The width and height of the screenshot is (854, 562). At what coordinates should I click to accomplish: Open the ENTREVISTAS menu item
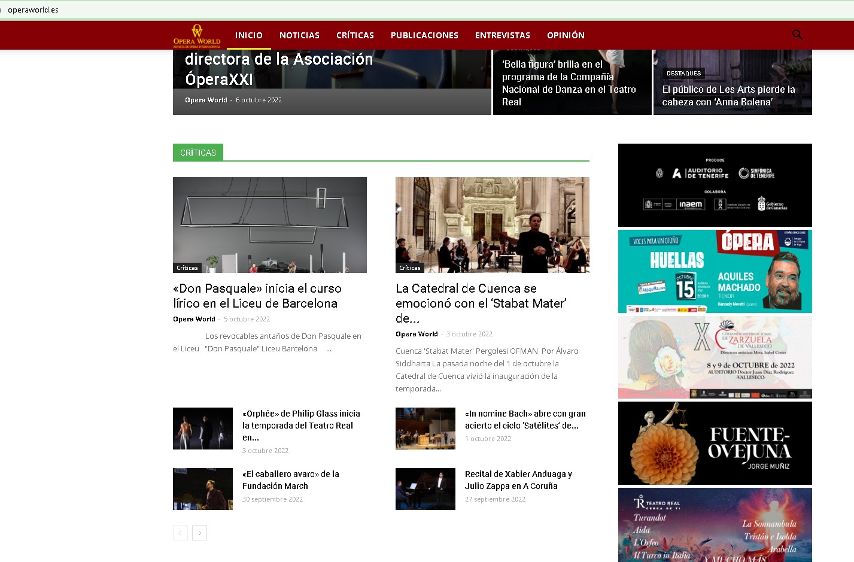503,35
